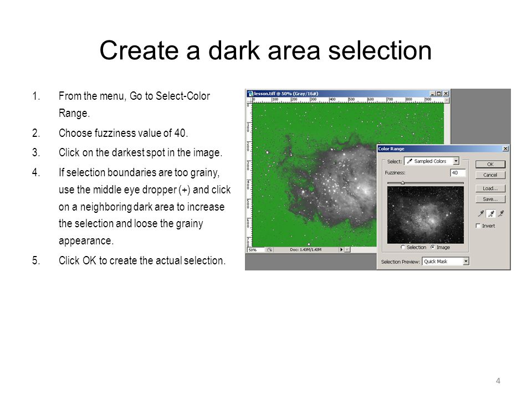Image resolution: width=532 pixels, height=399 pixels.
Task: Maximize the lesson.tiff document window
Action: (x=439, y=94)
